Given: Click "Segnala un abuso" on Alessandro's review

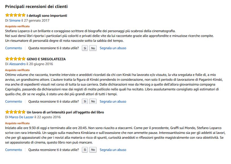Looking at the screenshot, I should pyautogui.click(x=113, y=101).
